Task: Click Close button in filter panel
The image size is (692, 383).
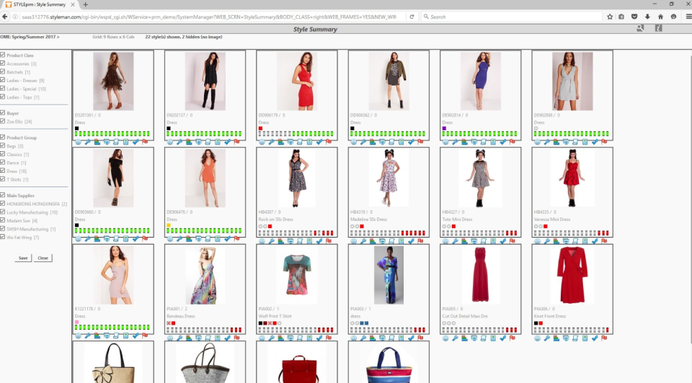Action: click(x=43, y=258)
